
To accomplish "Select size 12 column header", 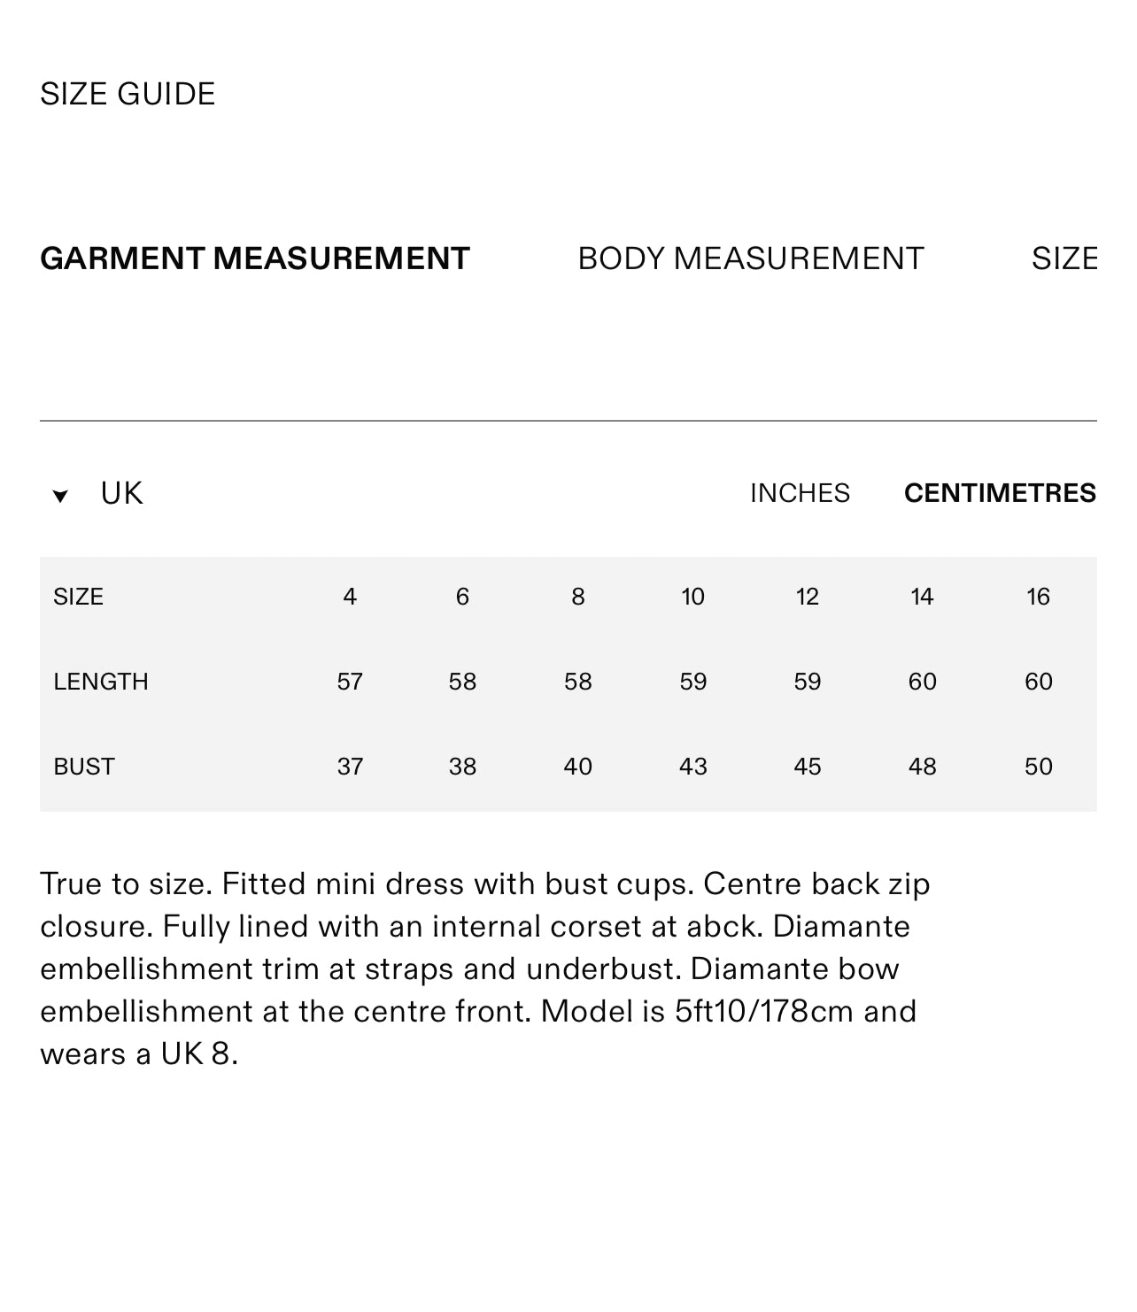I will click(x=808, y=597).
